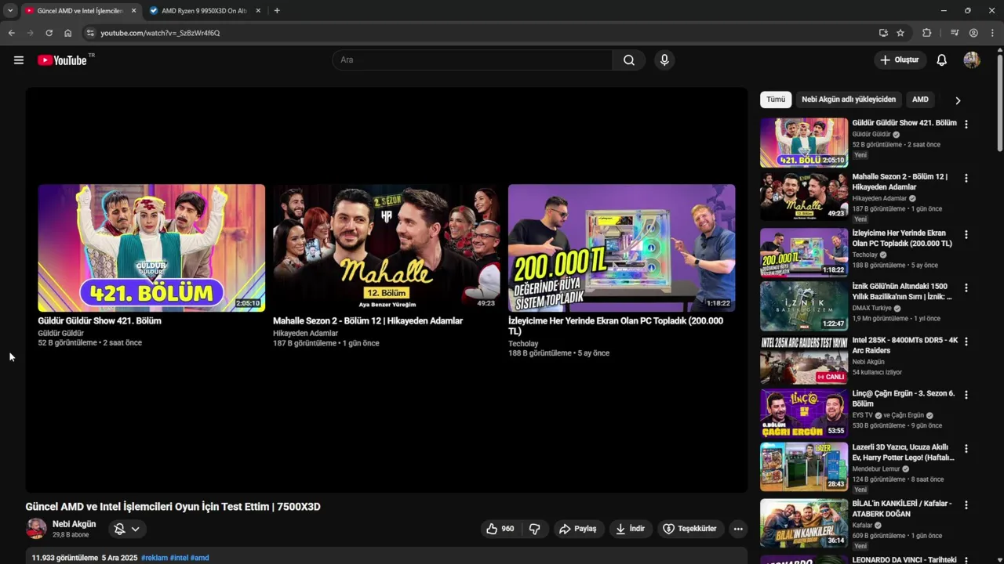This screenshot has height=564, width=1004.
Task: Open Güldür Güldür Show 421. Bölüm endscreen thumbnail
Action: tap(151, 248)
